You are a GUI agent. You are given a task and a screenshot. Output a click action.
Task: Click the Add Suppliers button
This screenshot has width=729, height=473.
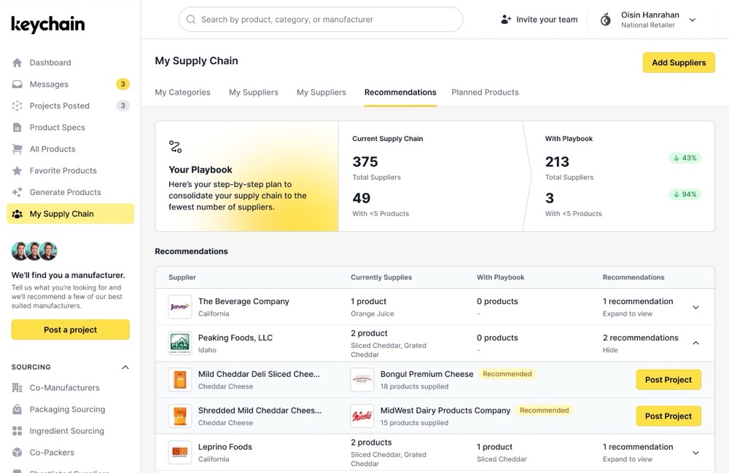pyautogui.click(x=678, y=63)
